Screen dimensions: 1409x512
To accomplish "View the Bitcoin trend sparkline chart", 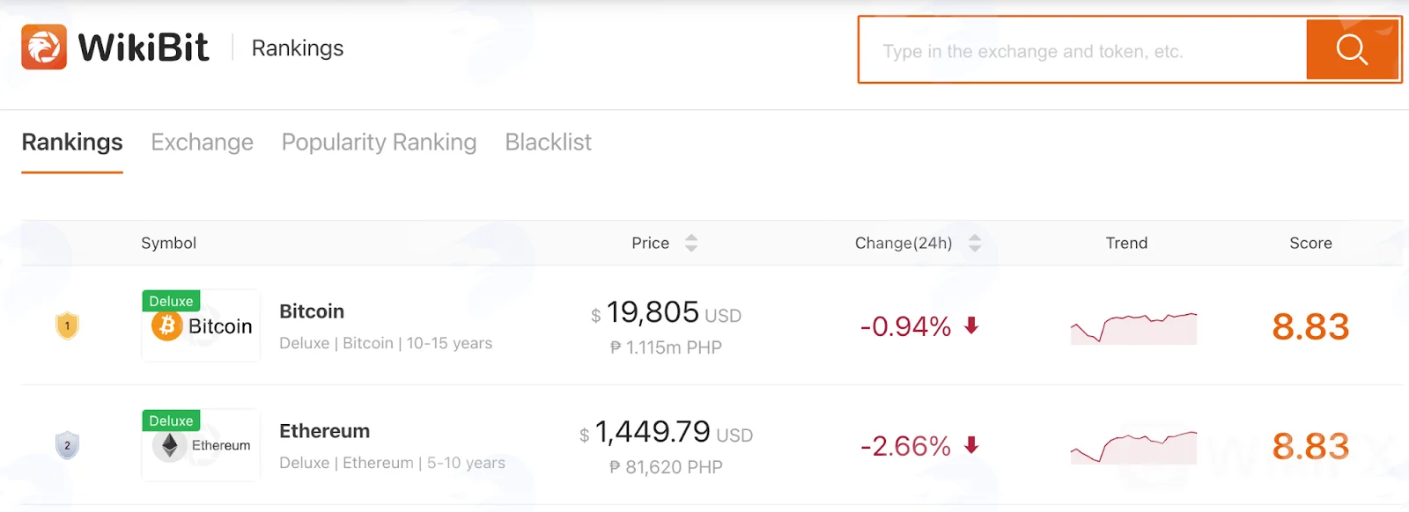I will (1133, 327).
